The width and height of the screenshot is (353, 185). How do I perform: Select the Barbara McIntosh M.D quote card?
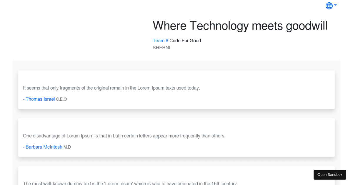(176, 137)
